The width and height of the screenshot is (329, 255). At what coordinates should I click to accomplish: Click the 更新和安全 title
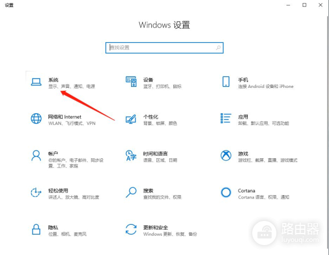(x=156, y=228)
